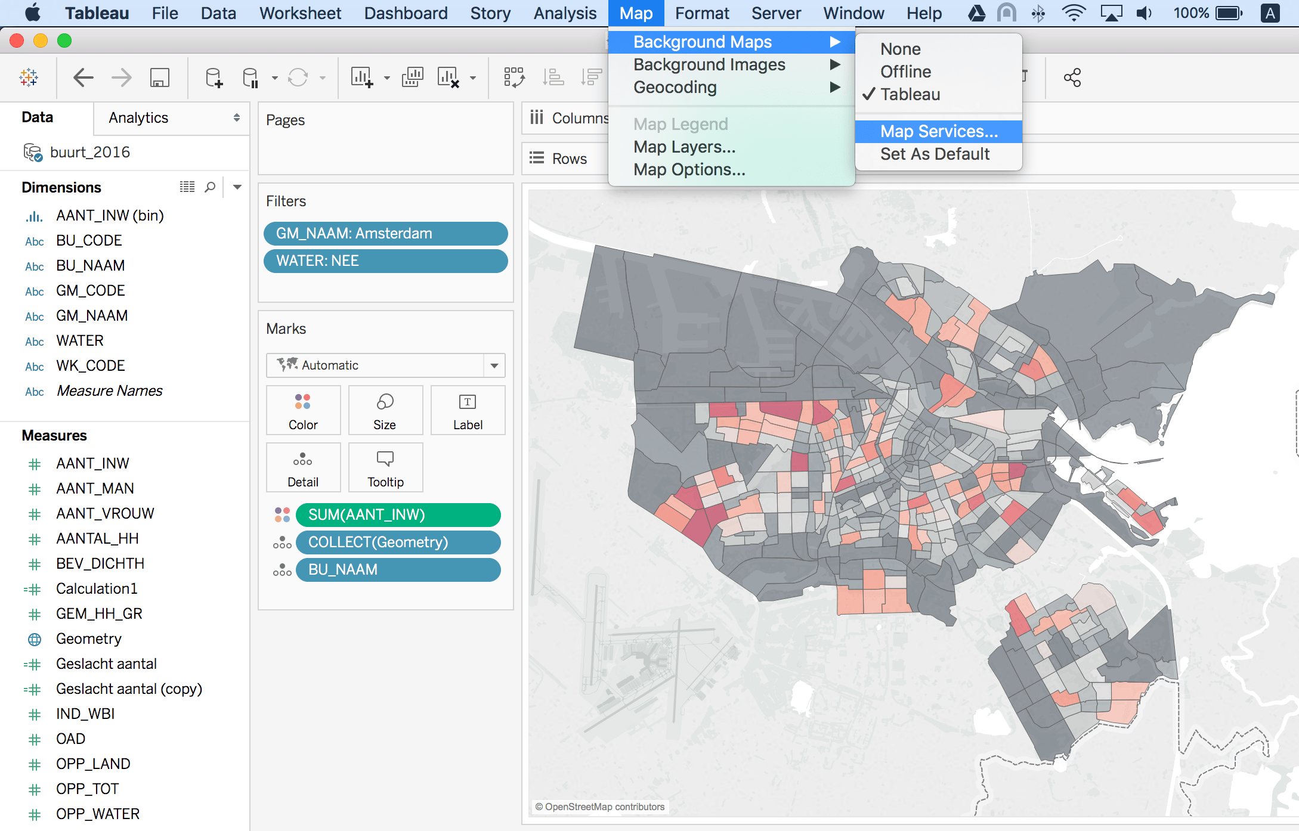Switch background map to Offline
This screenshot has width=1299, height=831.
[x=905, y=72]
